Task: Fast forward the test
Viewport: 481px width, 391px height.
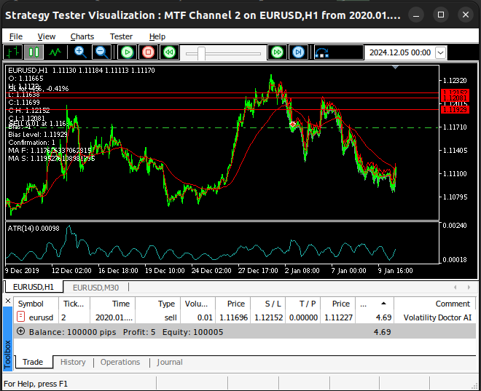Action: click(x=278, y=52)
